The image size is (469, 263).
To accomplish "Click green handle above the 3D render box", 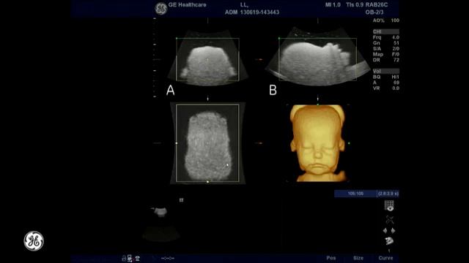I will tap(317, 104).
